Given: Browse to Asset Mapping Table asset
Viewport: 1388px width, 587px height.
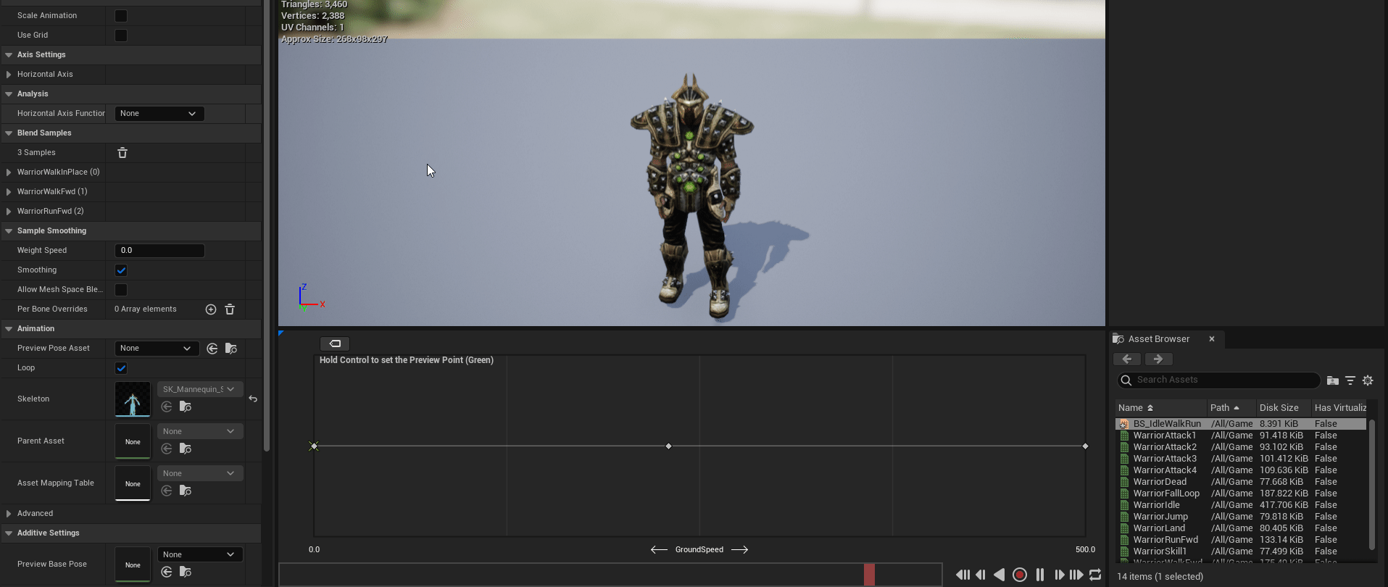Looking at the screenshot, I should [186, 491].
